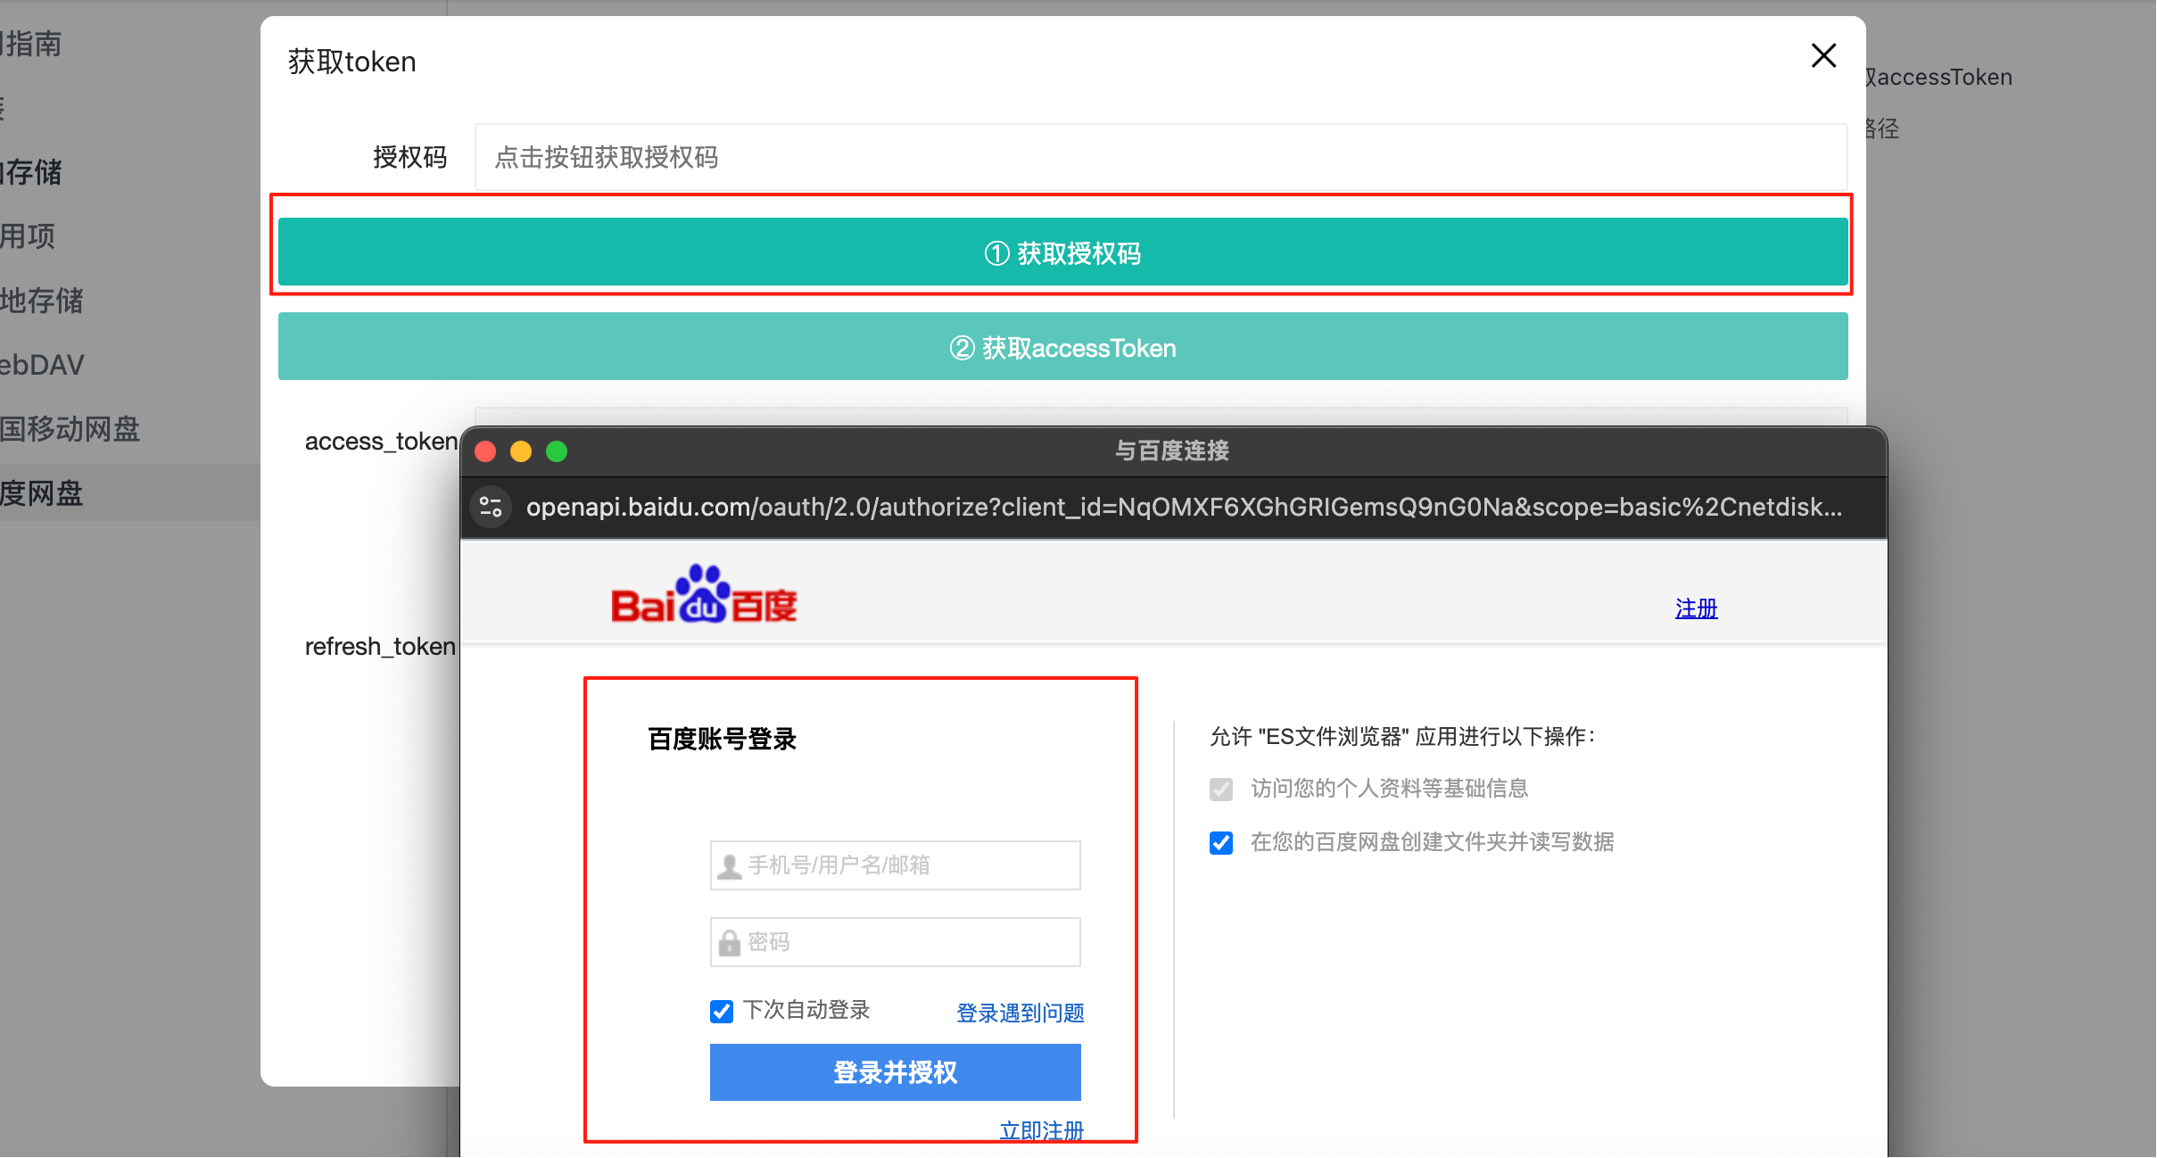Click the red close dot of the Baidu window
This screenshot has height=1158, width=2157.
pos(485,451)
